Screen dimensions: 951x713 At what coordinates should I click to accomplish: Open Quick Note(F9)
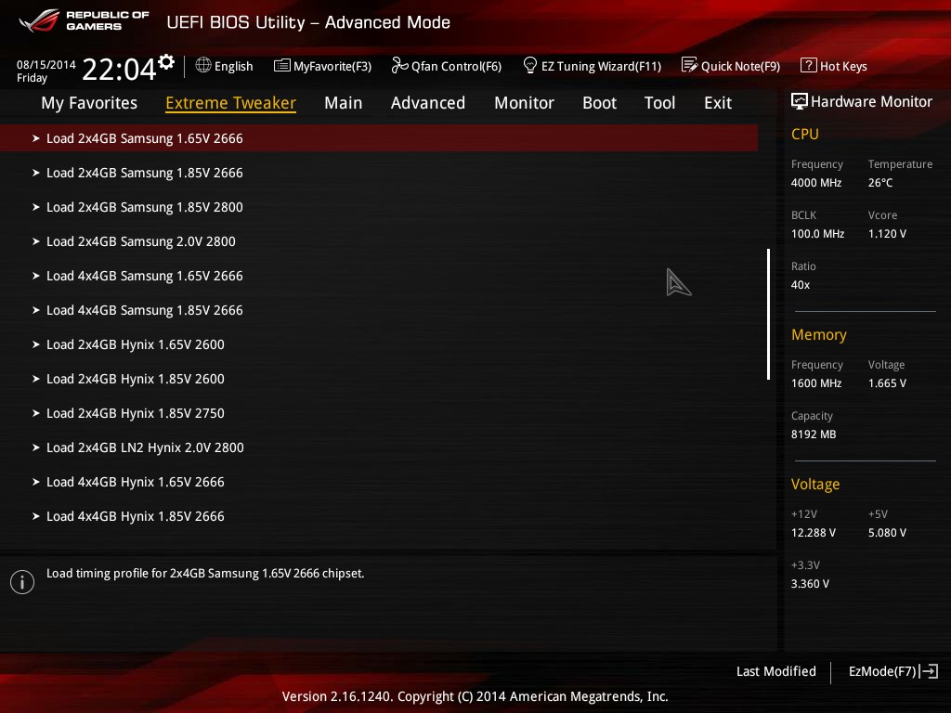(740, 66)
